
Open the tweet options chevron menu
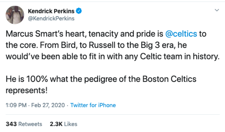(217, 11)
